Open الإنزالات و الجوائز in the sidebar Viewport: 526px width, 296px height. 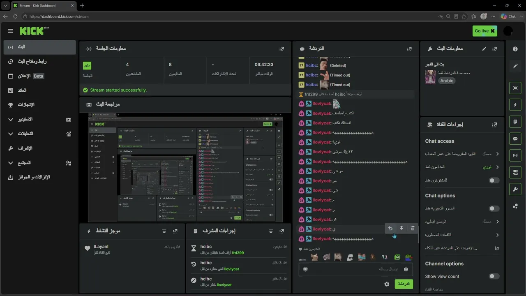pyautogui.click(x=39, y=177)
